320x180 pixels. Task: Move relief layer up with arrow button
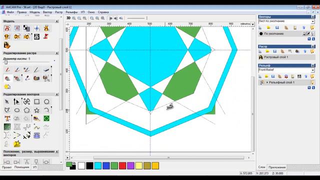click(309, 87)
